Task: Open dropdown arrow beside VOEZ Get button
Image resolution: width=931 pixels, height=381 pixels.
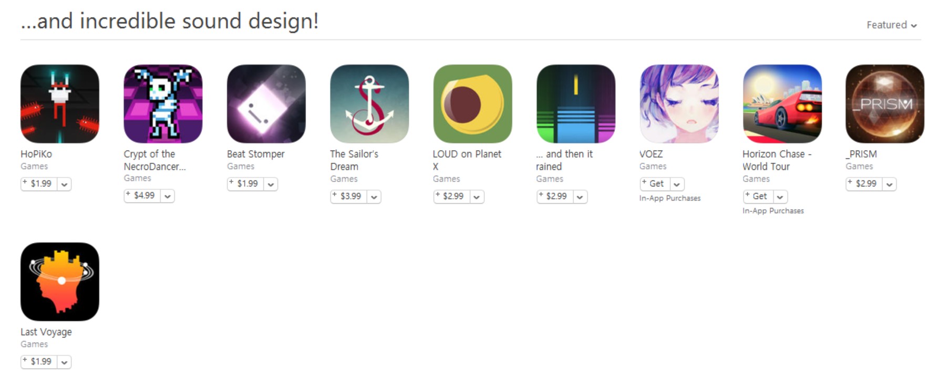Action: click(x=677, y=184)
